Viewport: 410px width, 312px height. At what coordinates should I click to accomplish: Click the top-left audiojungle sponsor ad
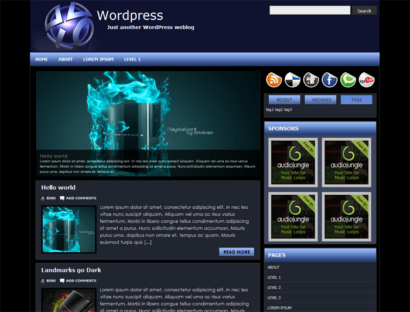(x=293, y=162)
